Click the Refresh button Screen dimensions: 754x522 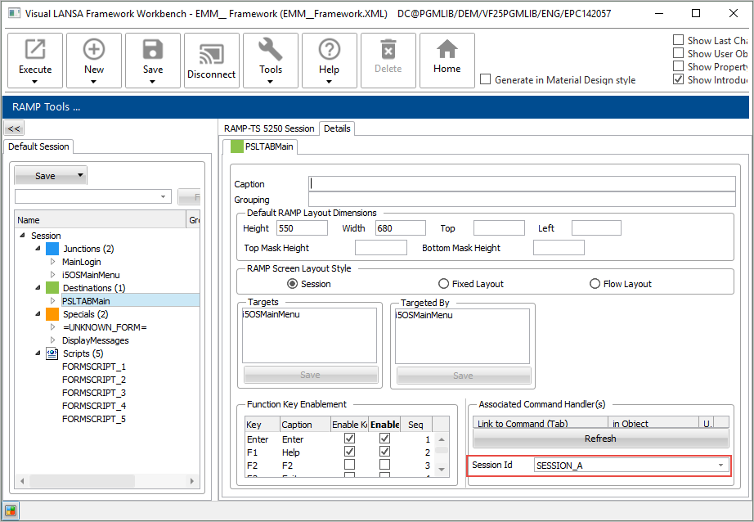pyautogui.click(x=599, y=439)
